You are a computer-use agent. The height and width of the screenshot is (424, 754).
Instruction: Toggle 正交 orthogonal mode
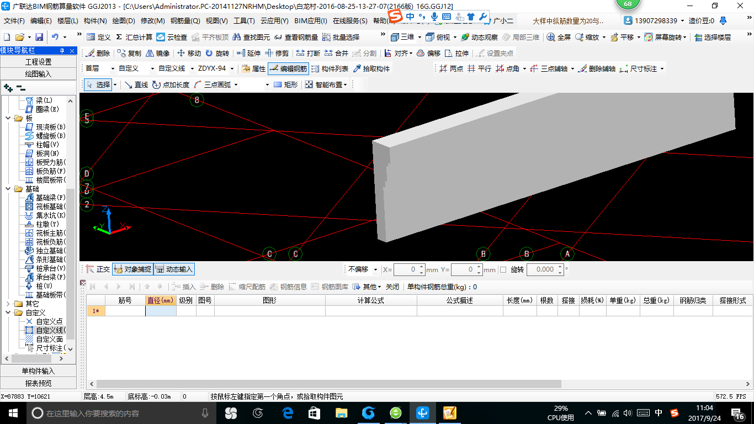(98, 269)
